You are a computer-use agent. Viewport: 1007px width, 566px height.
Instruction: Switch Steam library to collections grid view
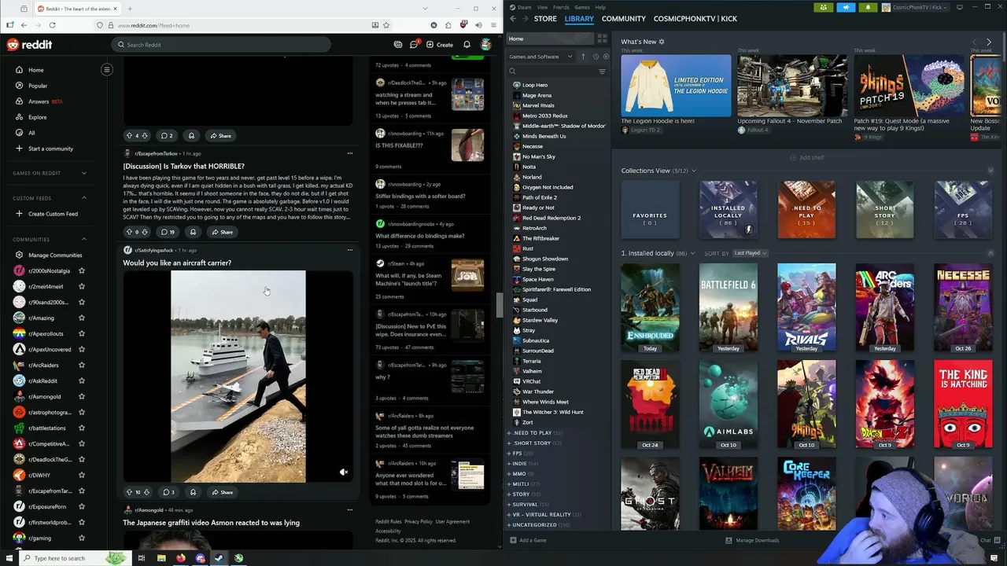pyautogui.click(x=602, y=39)
